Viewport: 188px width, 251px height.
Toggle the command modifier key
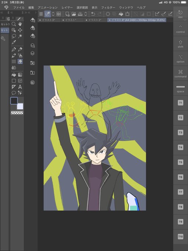181,73
